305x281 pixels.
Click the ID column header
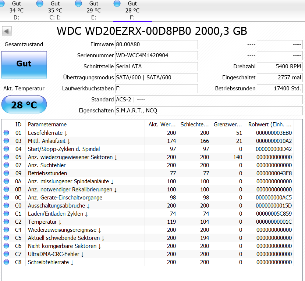(18, 125)
